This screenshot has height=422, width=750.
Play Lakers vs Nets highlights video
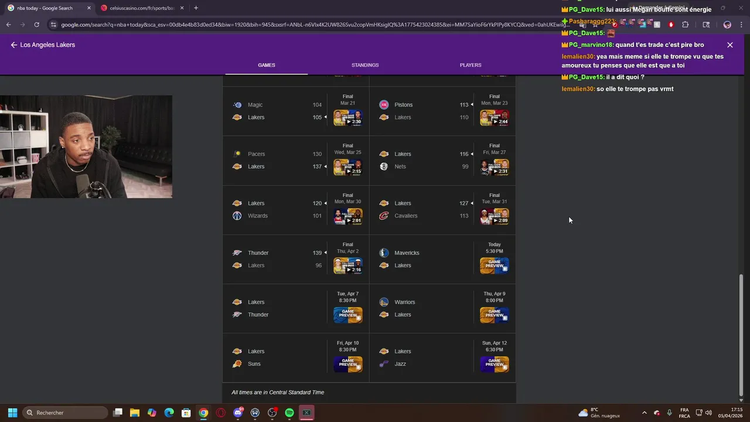[495, 167]
